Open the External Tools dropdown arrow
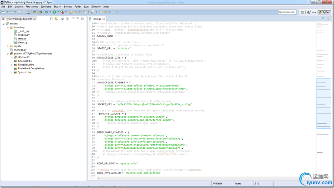 pyautogui.click(x=66, y=12)
